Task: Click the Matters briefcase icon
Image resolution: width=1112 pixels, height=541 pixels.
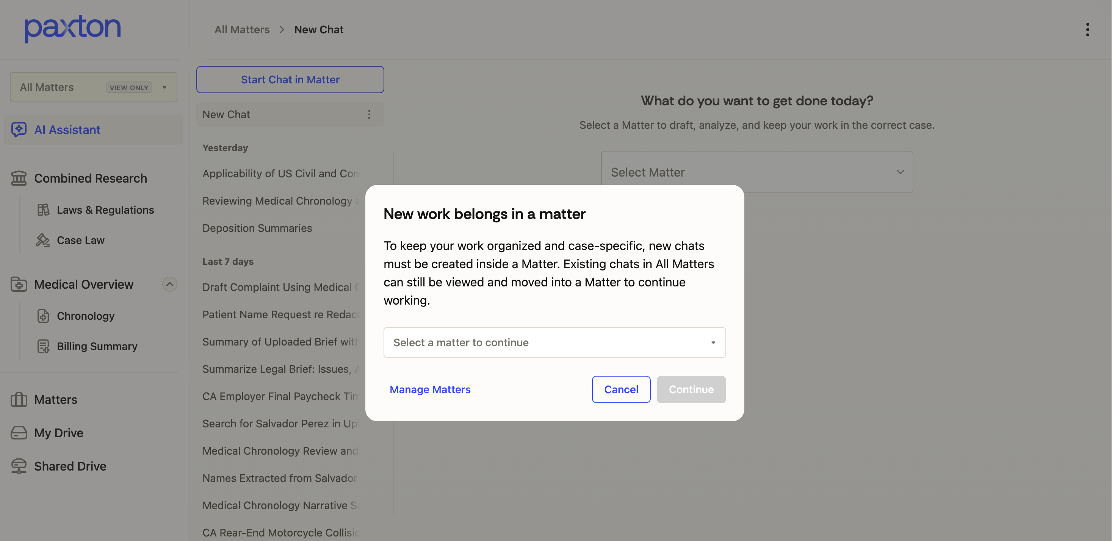Action: pyautogui.click(x=19, y=399)
